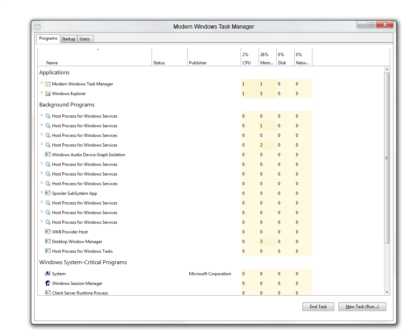Viewport: 403px width, 331px height.
Task: Sort by the Memory column header
Action: tap(267, 63)
